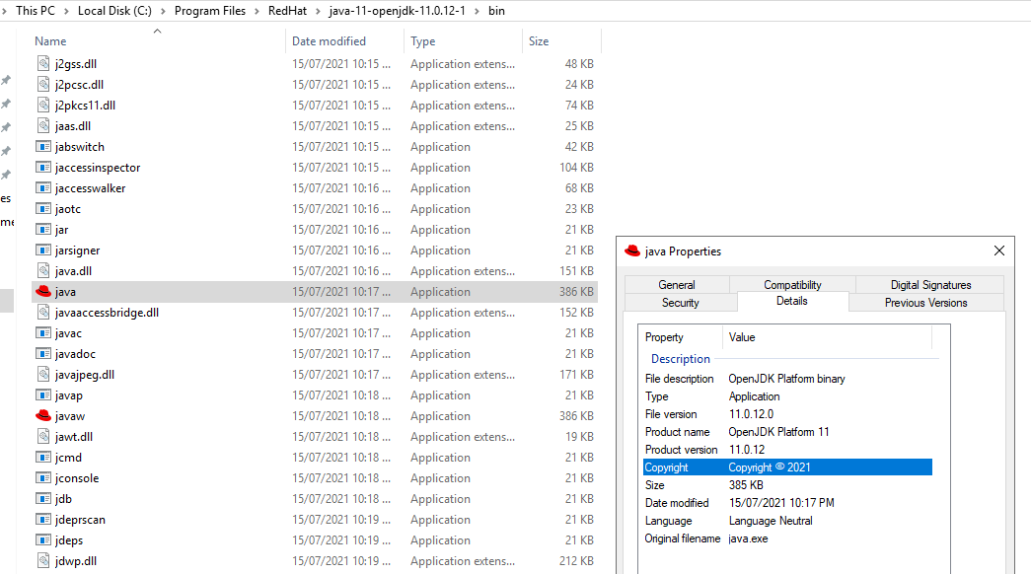Select the javaaccessbridge.dll file name

tap(107, 313)
